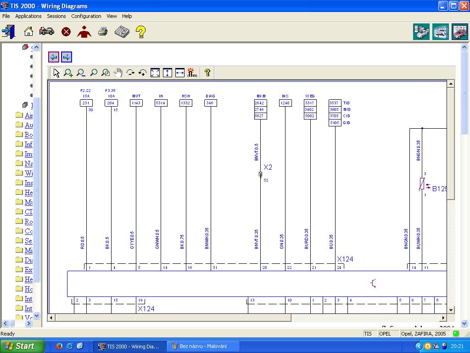Activate the hand pan tool

pos(118,73)
